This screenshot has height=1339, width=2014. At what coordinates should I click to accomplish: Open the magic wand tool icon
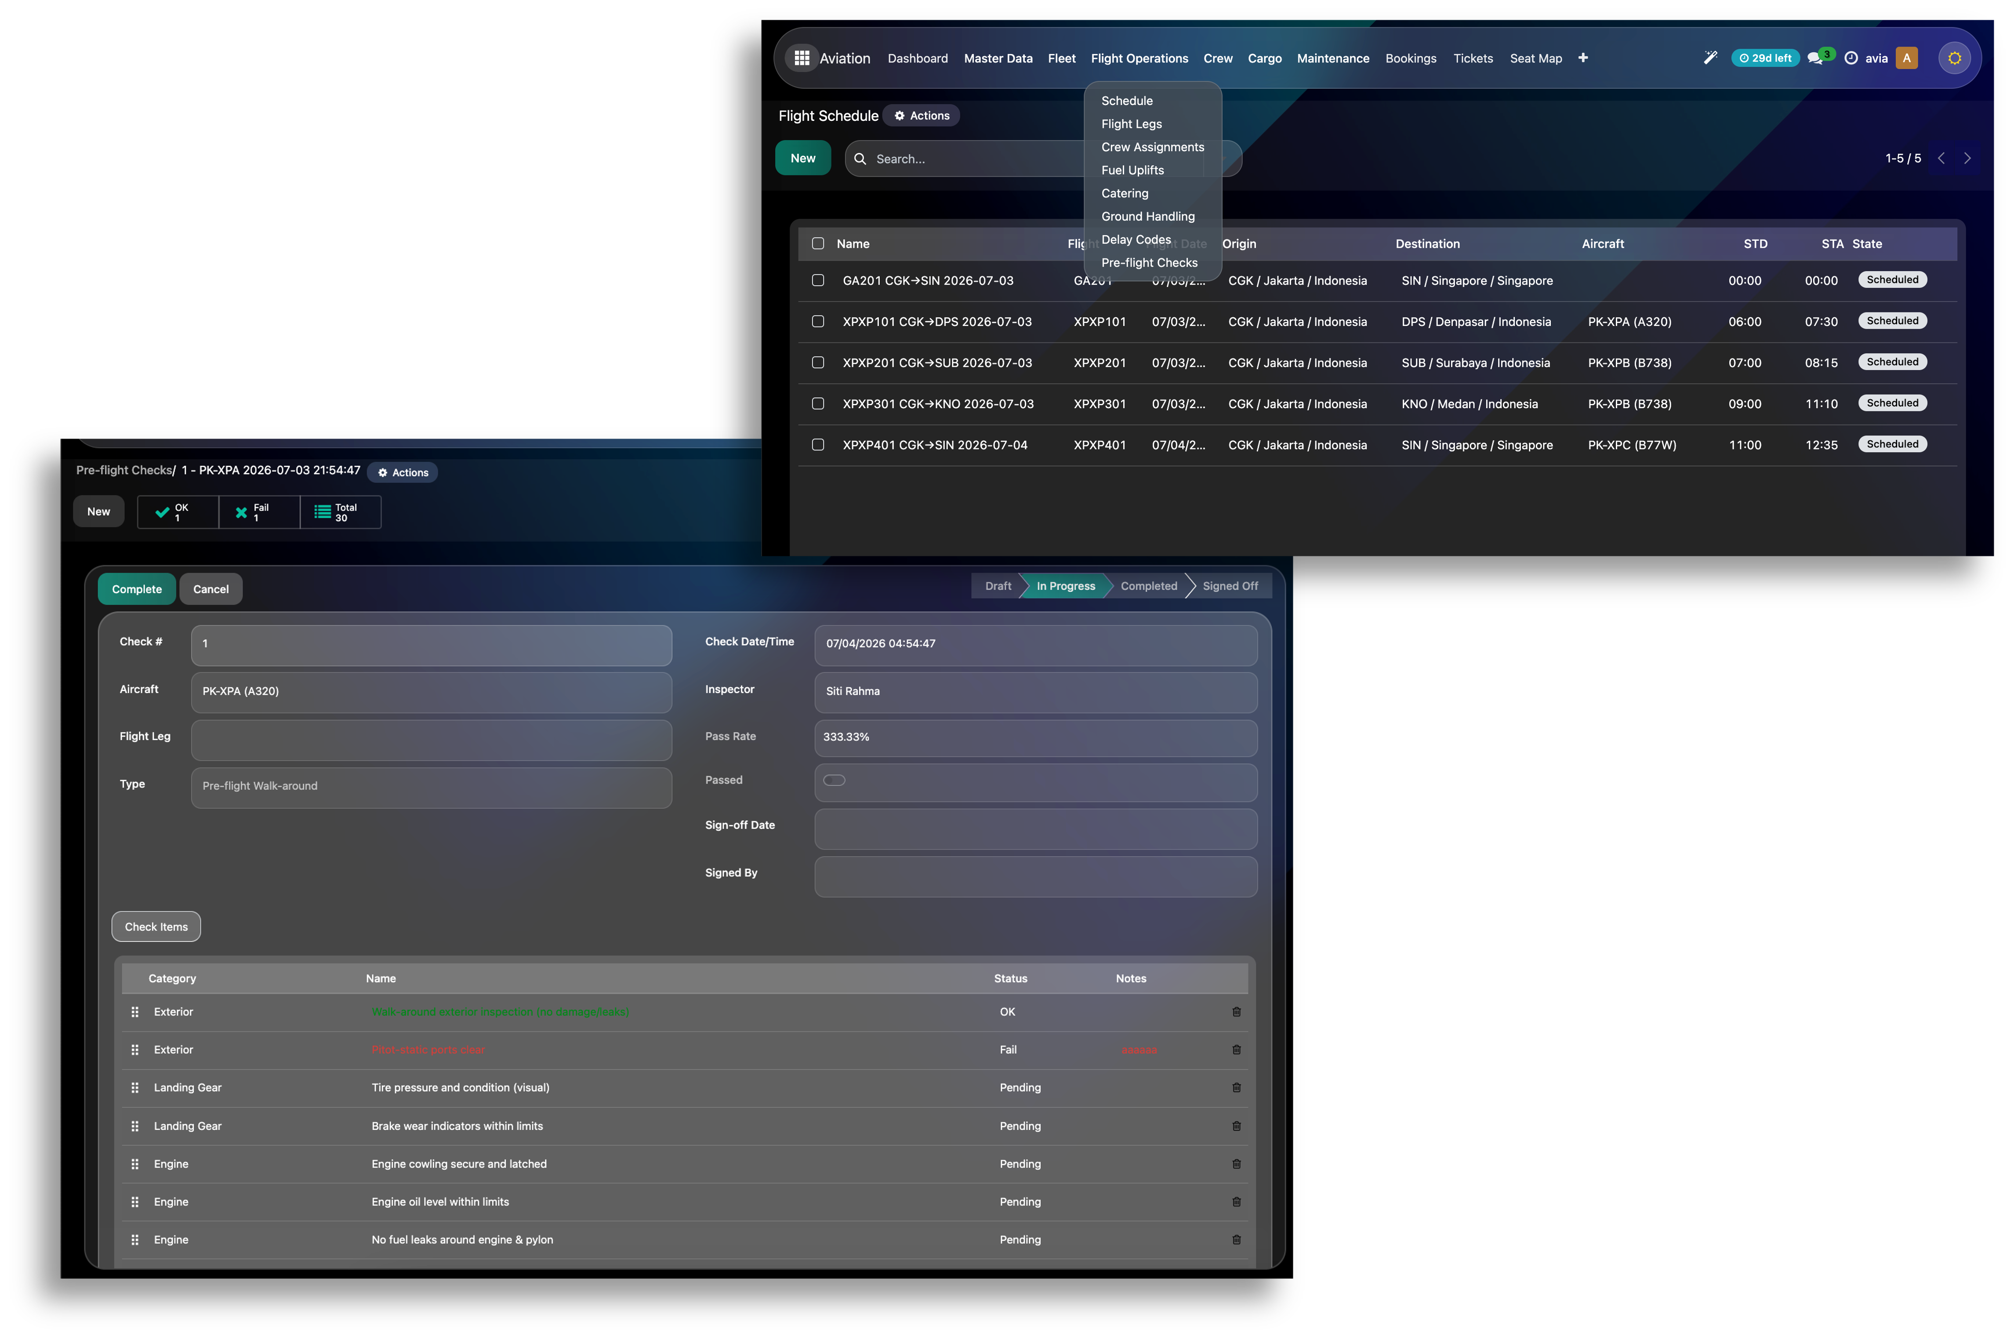click(x=1709, y=58)
